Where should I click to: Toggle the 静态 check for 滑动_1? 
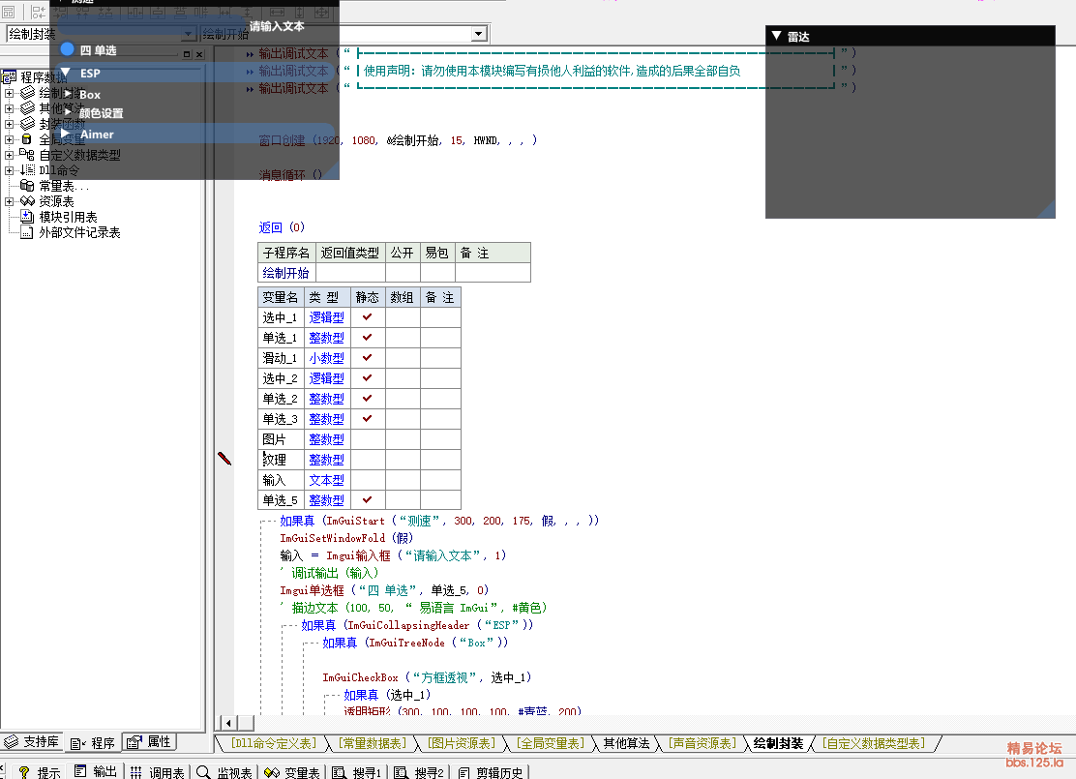[x=367, y=358]
